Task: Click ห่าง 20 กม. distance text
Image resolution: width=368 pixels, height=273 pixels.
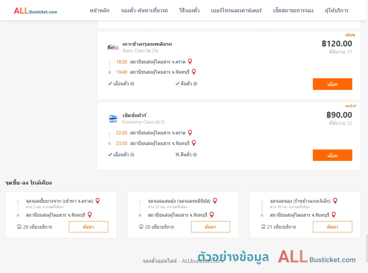Action: [168, 207]
